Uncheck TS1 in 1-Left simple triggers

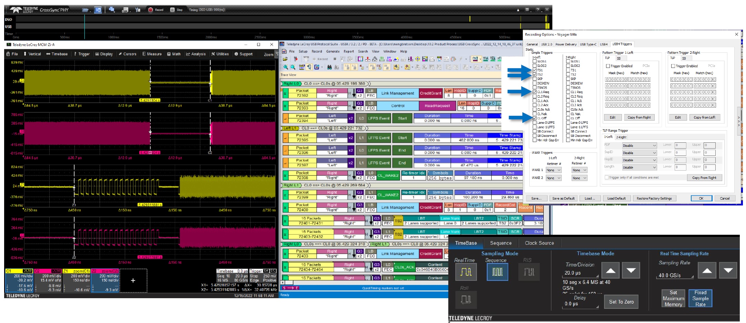click(x=534, y=70)
